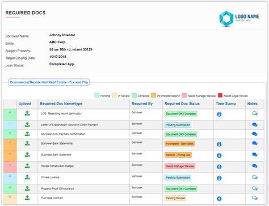
Task: Upload the Business Bank Statement
Action: tap(27, 154)
